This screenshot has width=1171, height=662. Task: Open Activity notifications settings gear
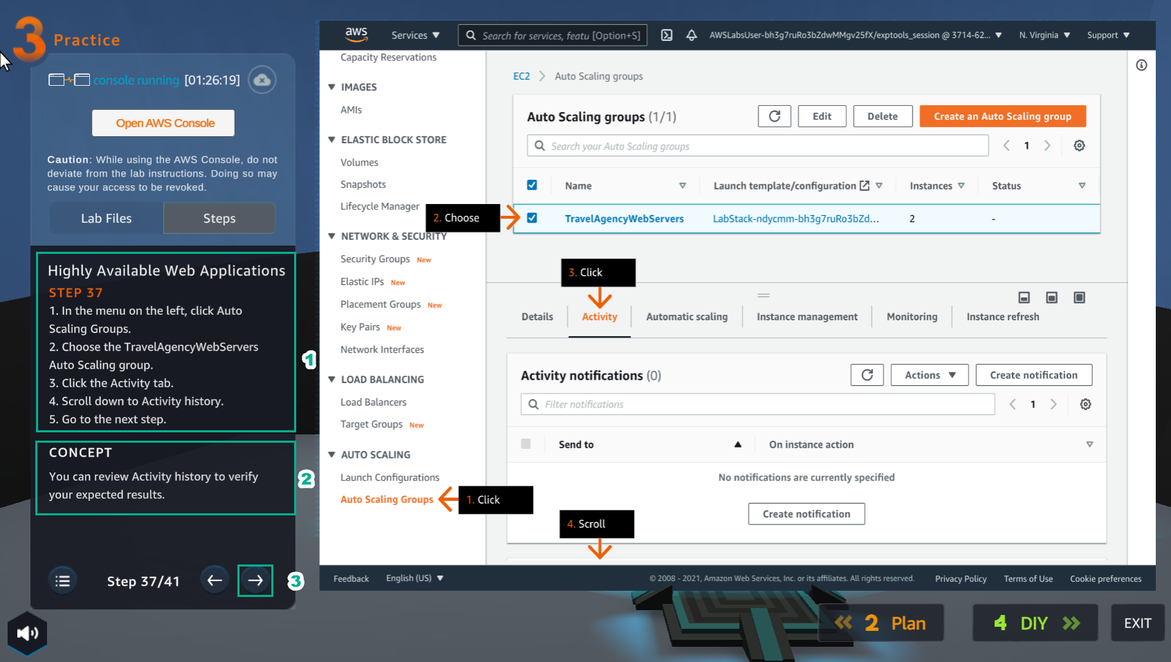pyautogui.click(x=1085, y=404)
